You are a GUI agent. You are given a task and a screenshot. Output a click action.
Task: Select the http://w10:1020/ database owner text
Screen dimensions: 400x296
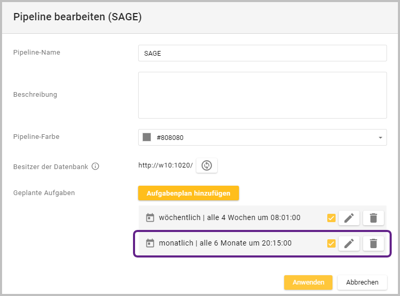(x=165, y=165)
